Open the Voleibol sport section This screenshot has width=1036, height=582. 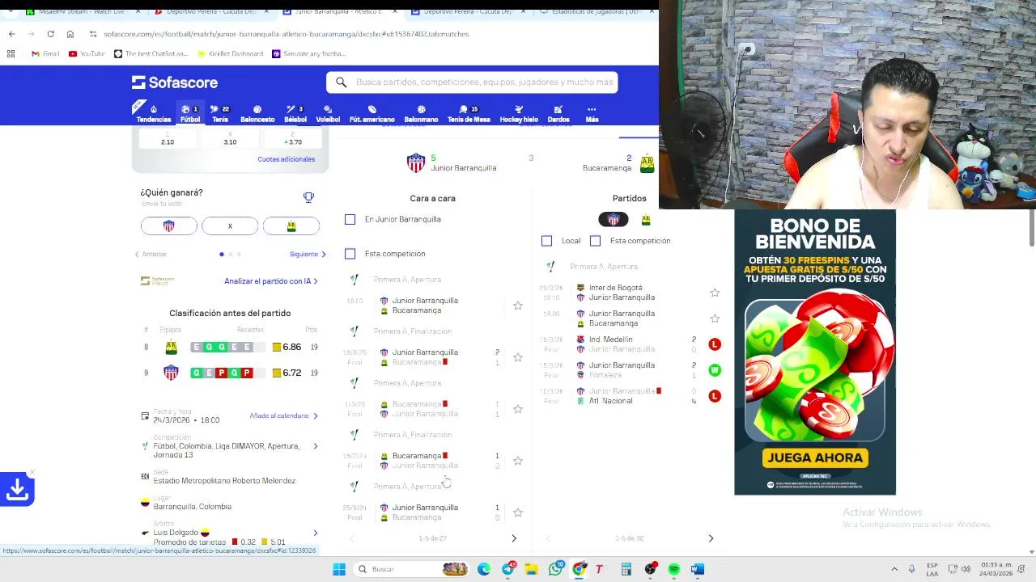[x=328, y=113]
